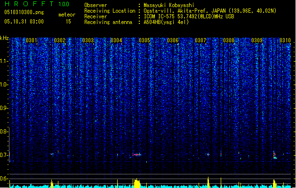Select the filename 0510310300.png
The width and height of the screenshot is (296, 188).
(24, 12)
